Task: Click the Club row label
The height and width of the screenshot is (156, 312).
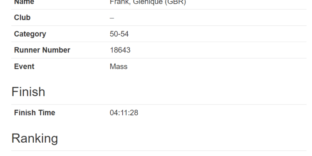Action: [x=22, y=17]
